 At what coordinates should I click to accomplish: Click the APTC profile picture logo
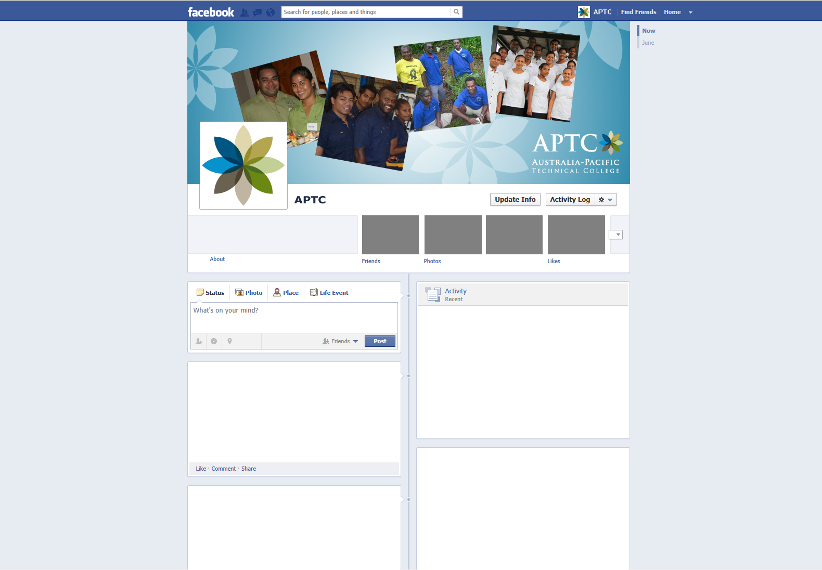(x=243, y=165)
